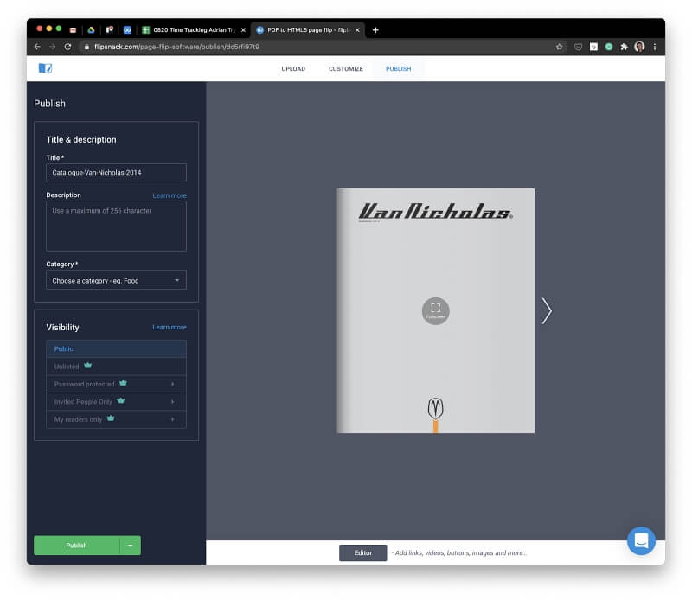Open the Extensions puzzle menu

coord(624,47)
